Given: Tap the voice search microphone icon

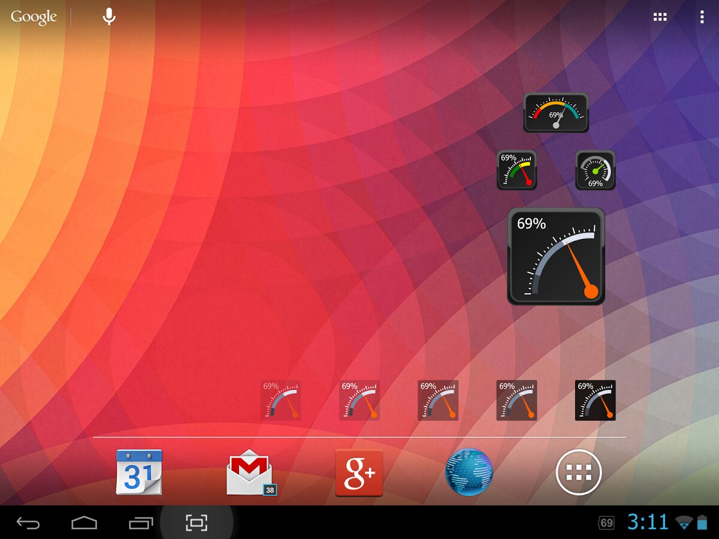Looking at the screenshot, I should [x=108, y=17].
